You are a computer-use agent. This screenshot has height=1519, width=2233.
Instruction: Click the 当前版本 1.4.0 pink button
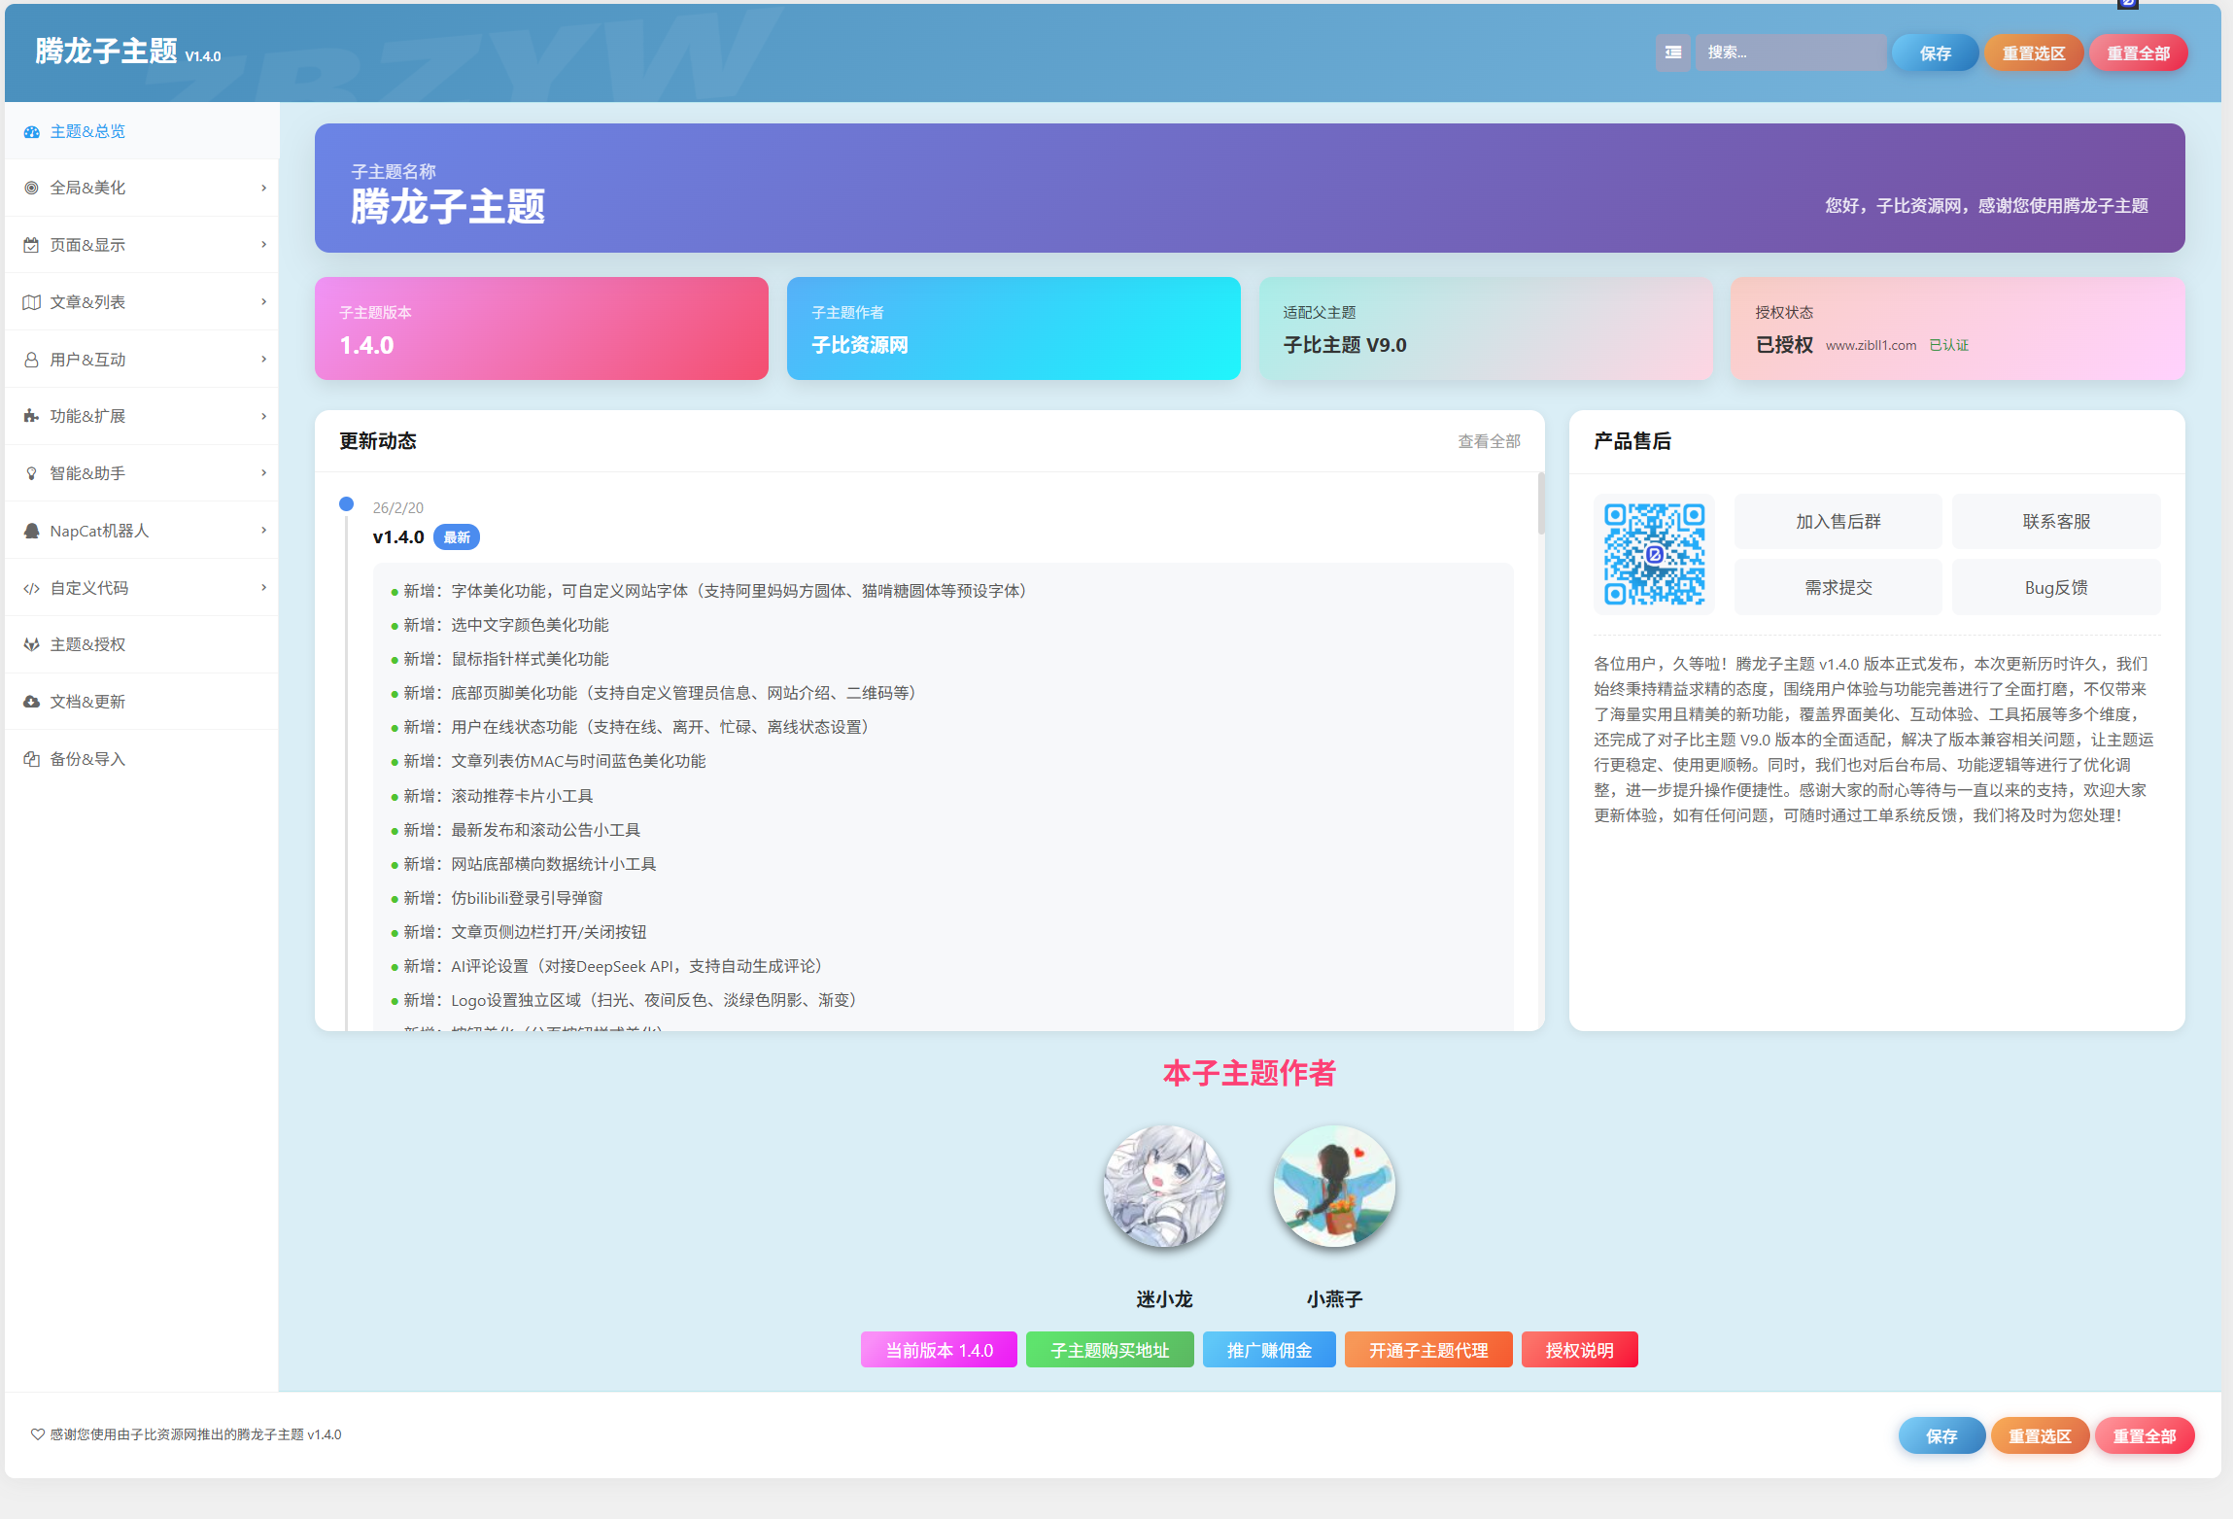[939, 1350]
